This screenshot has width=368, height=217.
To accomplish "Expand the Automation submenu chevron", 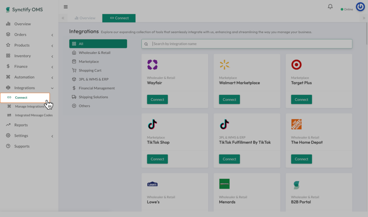I will tap(52, 77).
